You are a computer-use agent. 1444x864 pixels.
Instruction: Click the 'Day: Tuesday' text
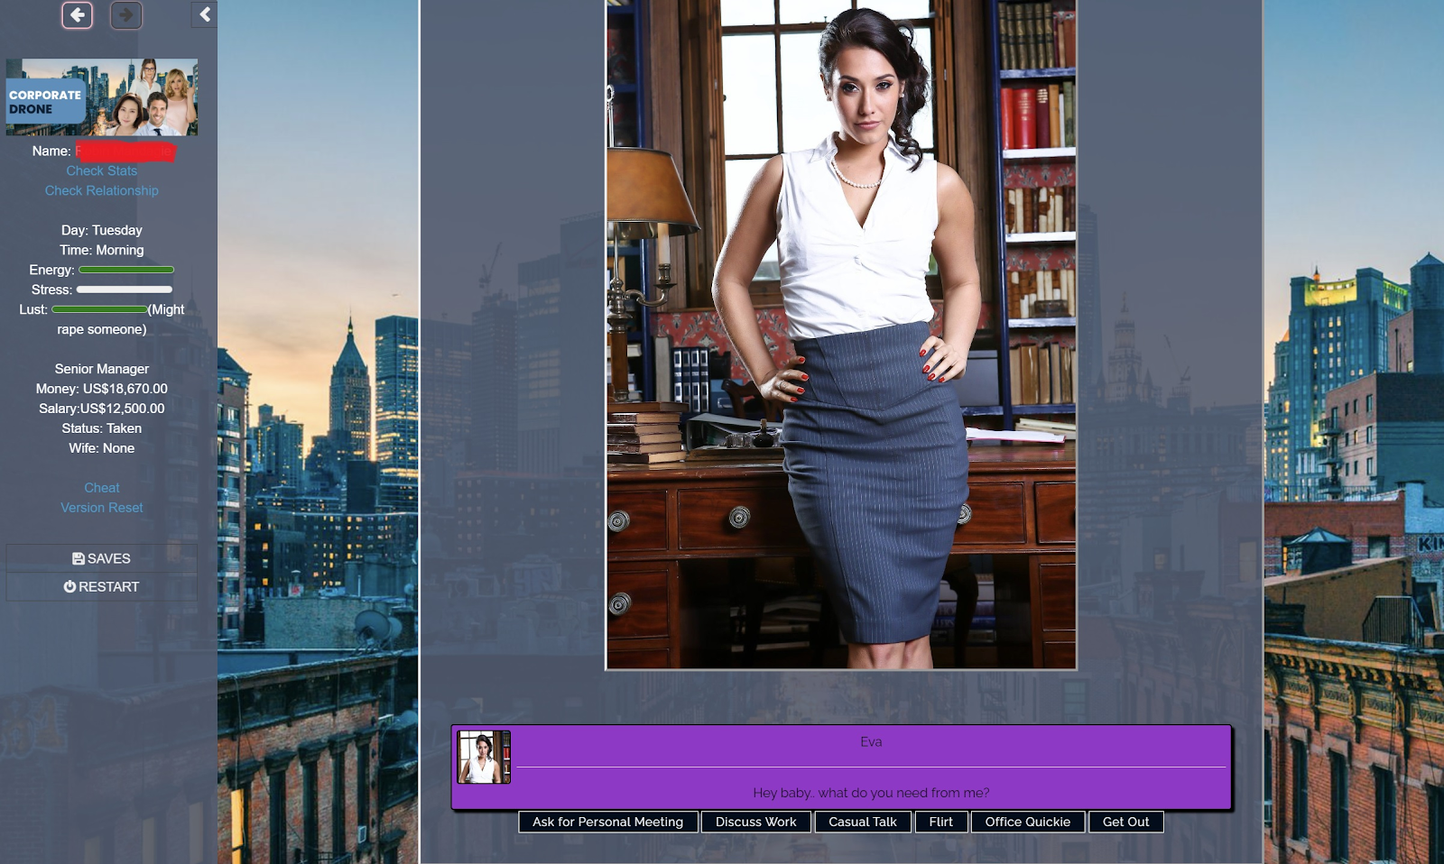102,230
